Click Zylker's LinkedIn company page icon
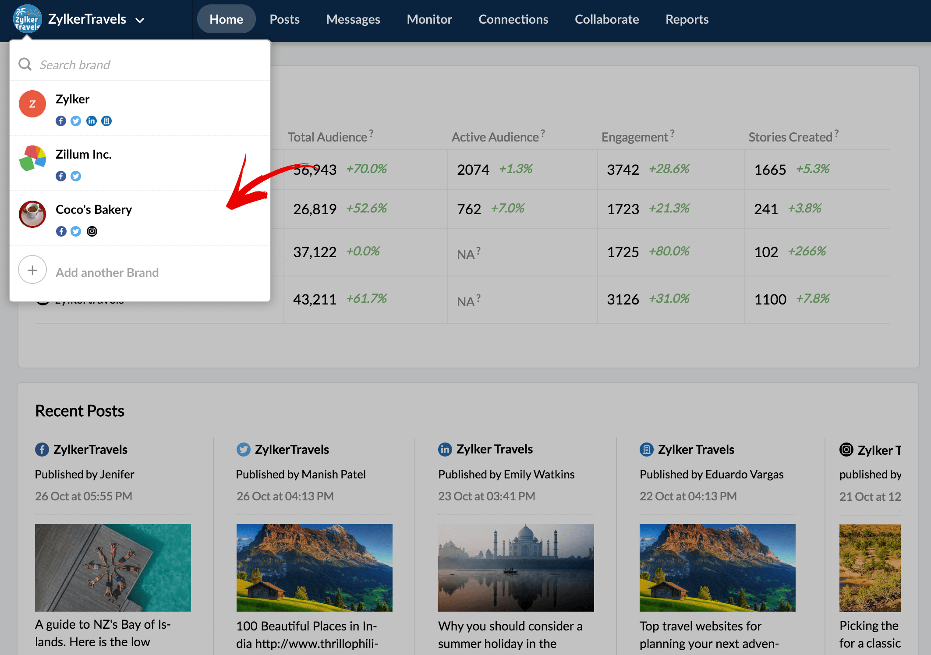 point(106,121)
